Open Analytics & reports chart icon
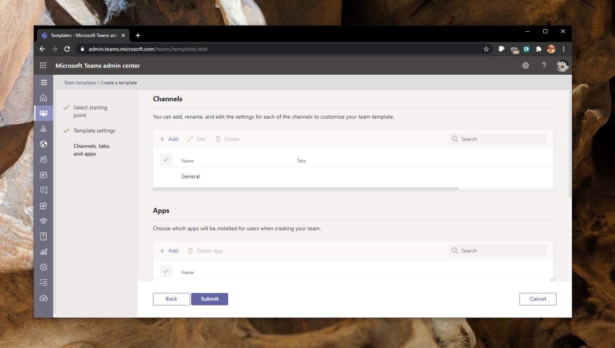 pos(44,252)
